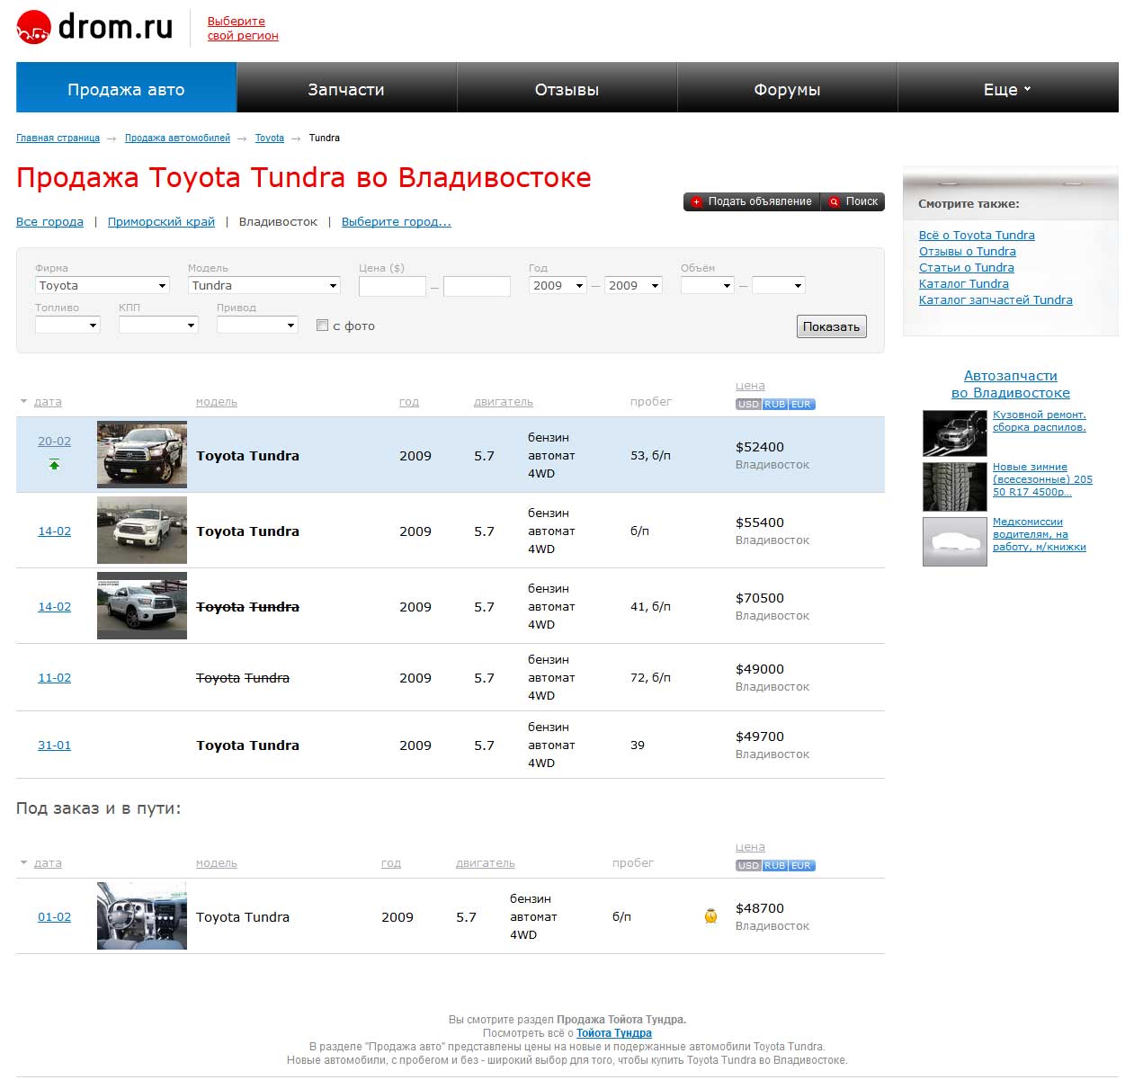Click the maximum price input field
Image resolution: width=1134 pixels, height=1080 pixels.
pos(477,286)
